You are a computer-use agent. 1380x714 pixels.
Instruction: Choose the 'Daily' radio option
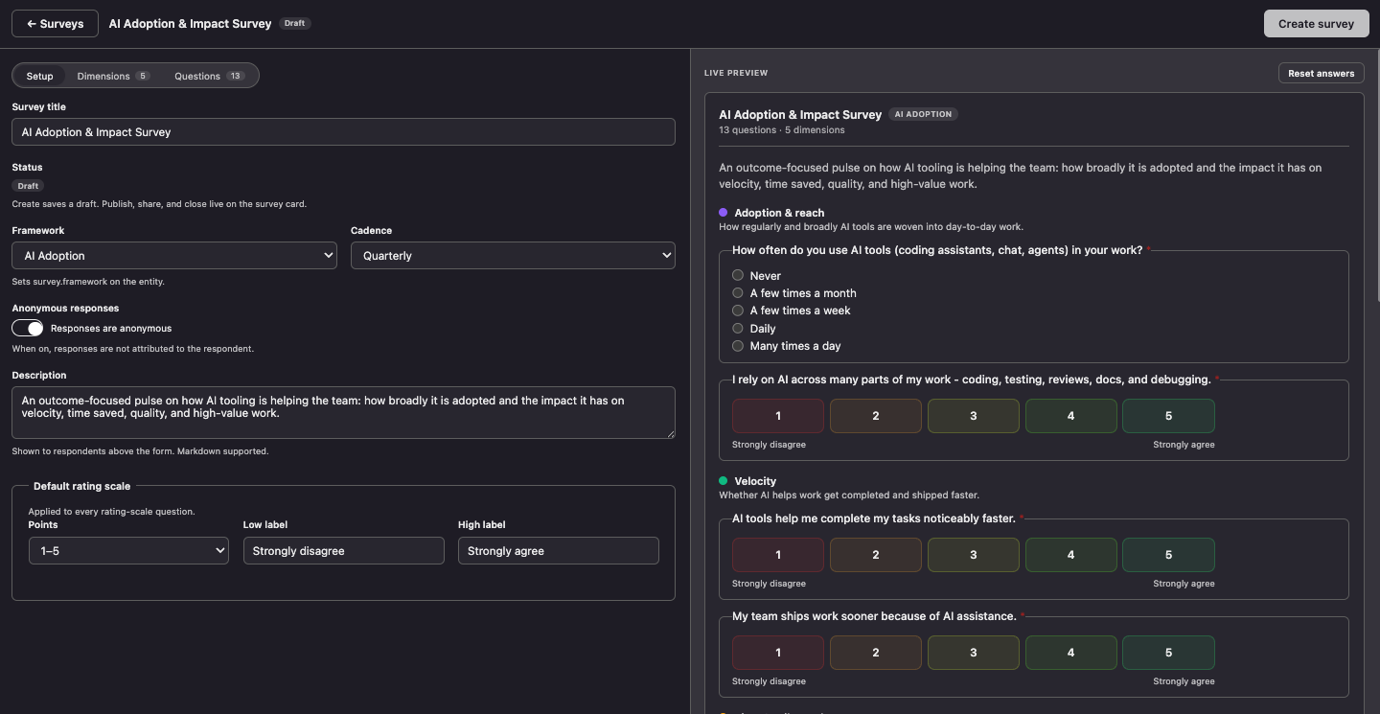[738, 328]
